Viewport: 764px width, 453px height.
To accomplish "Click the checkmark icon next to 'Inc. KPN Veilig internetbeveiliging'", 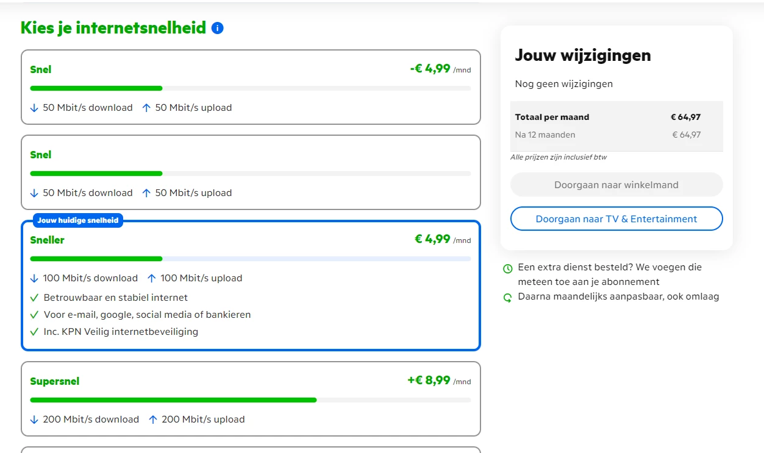I will pyautogui.click(x=34, y=332).
